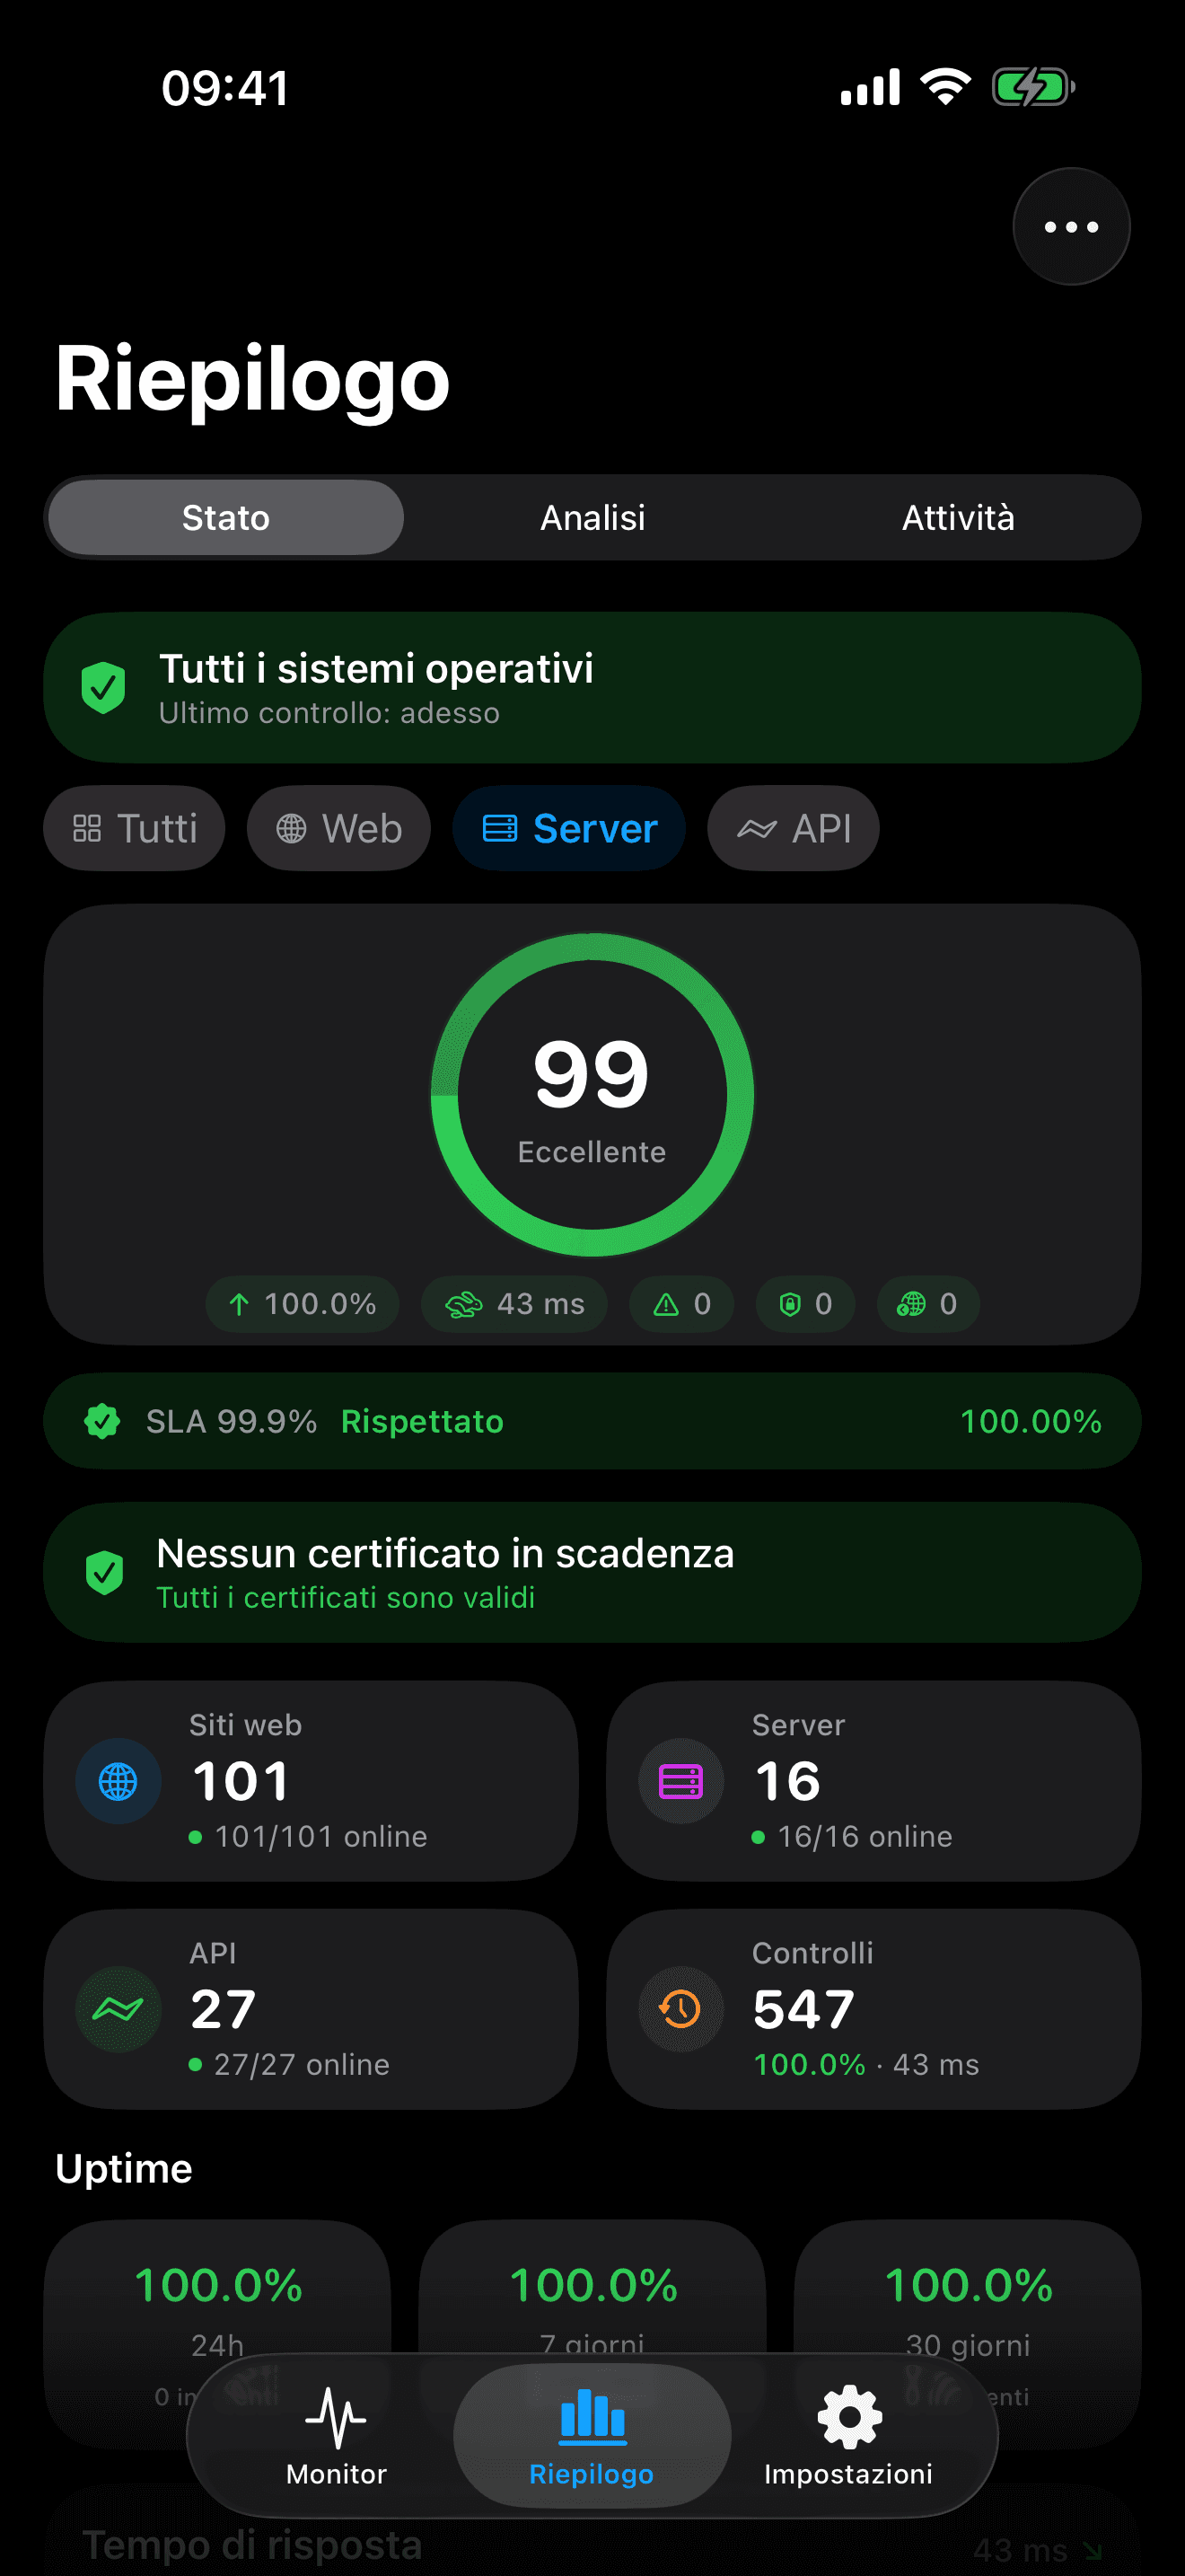The height and width of the screenshot is (2576, 1185).
Task: Tap the 101/101 online status text
Action: coord(320,1837)
